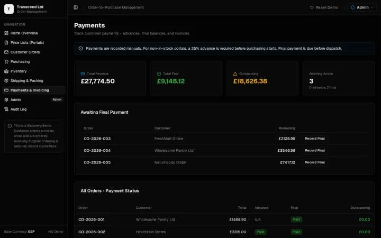Click the Purchasing cart icon

click(6, 62)
